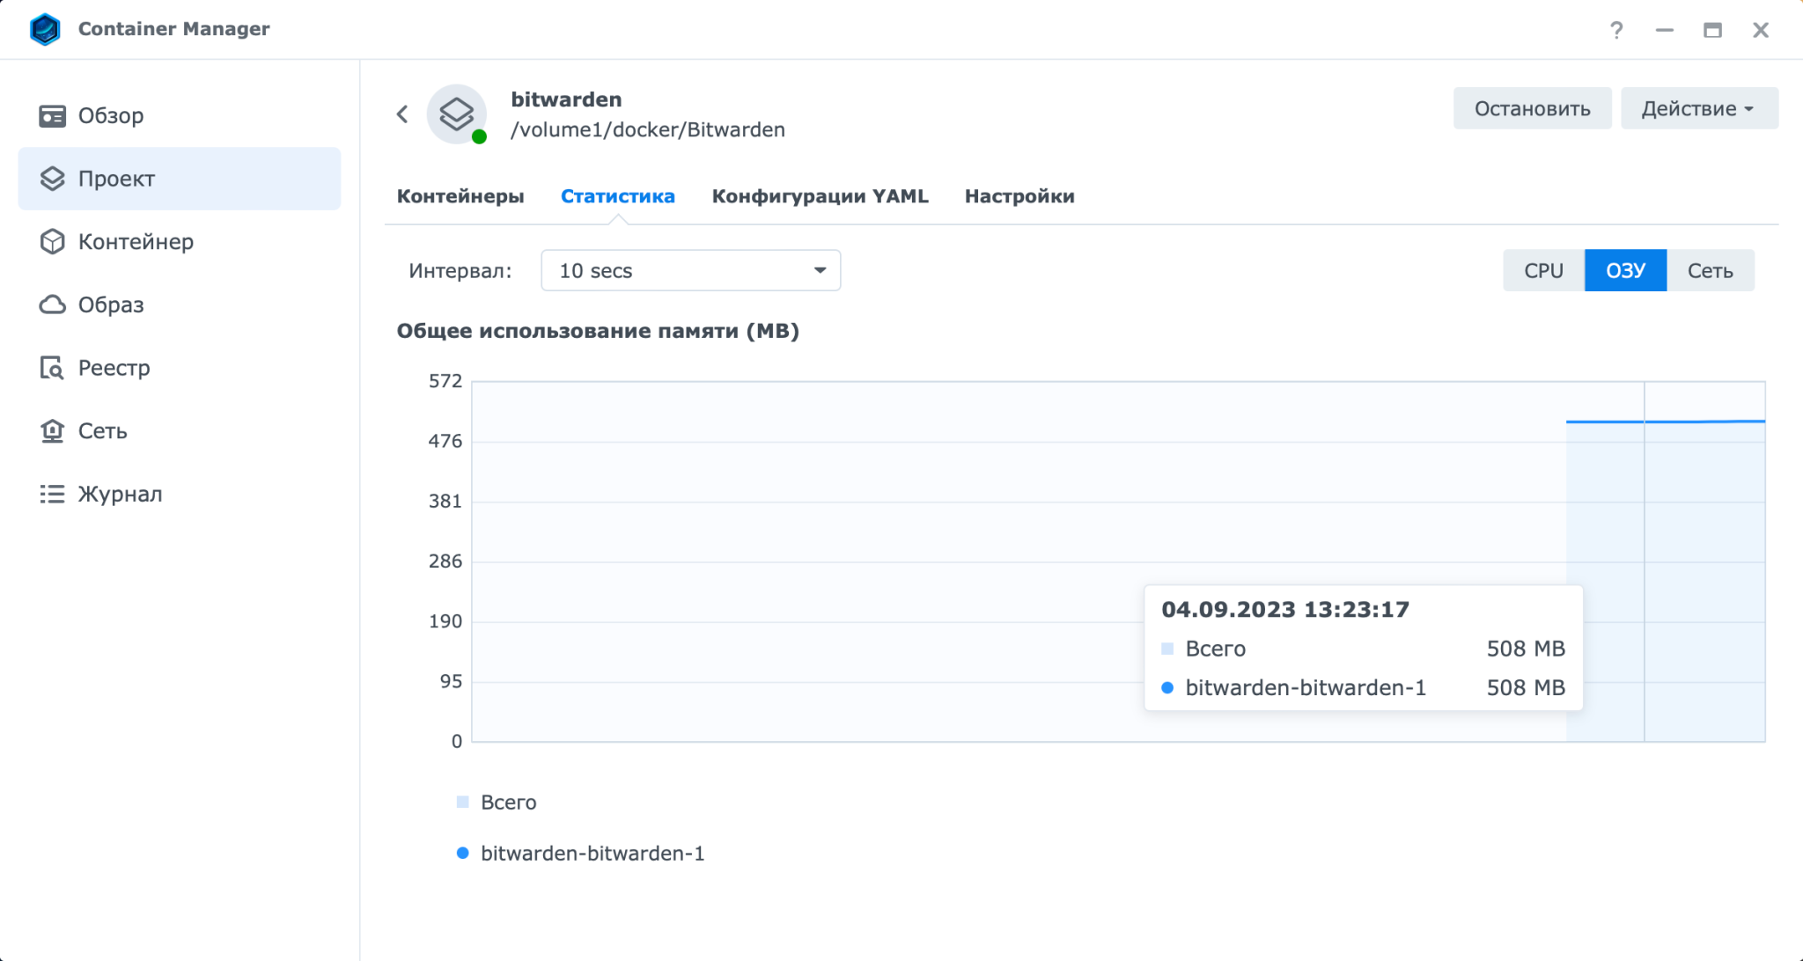
Task: Click the Container Manager window title
Action: pos(173,29)
